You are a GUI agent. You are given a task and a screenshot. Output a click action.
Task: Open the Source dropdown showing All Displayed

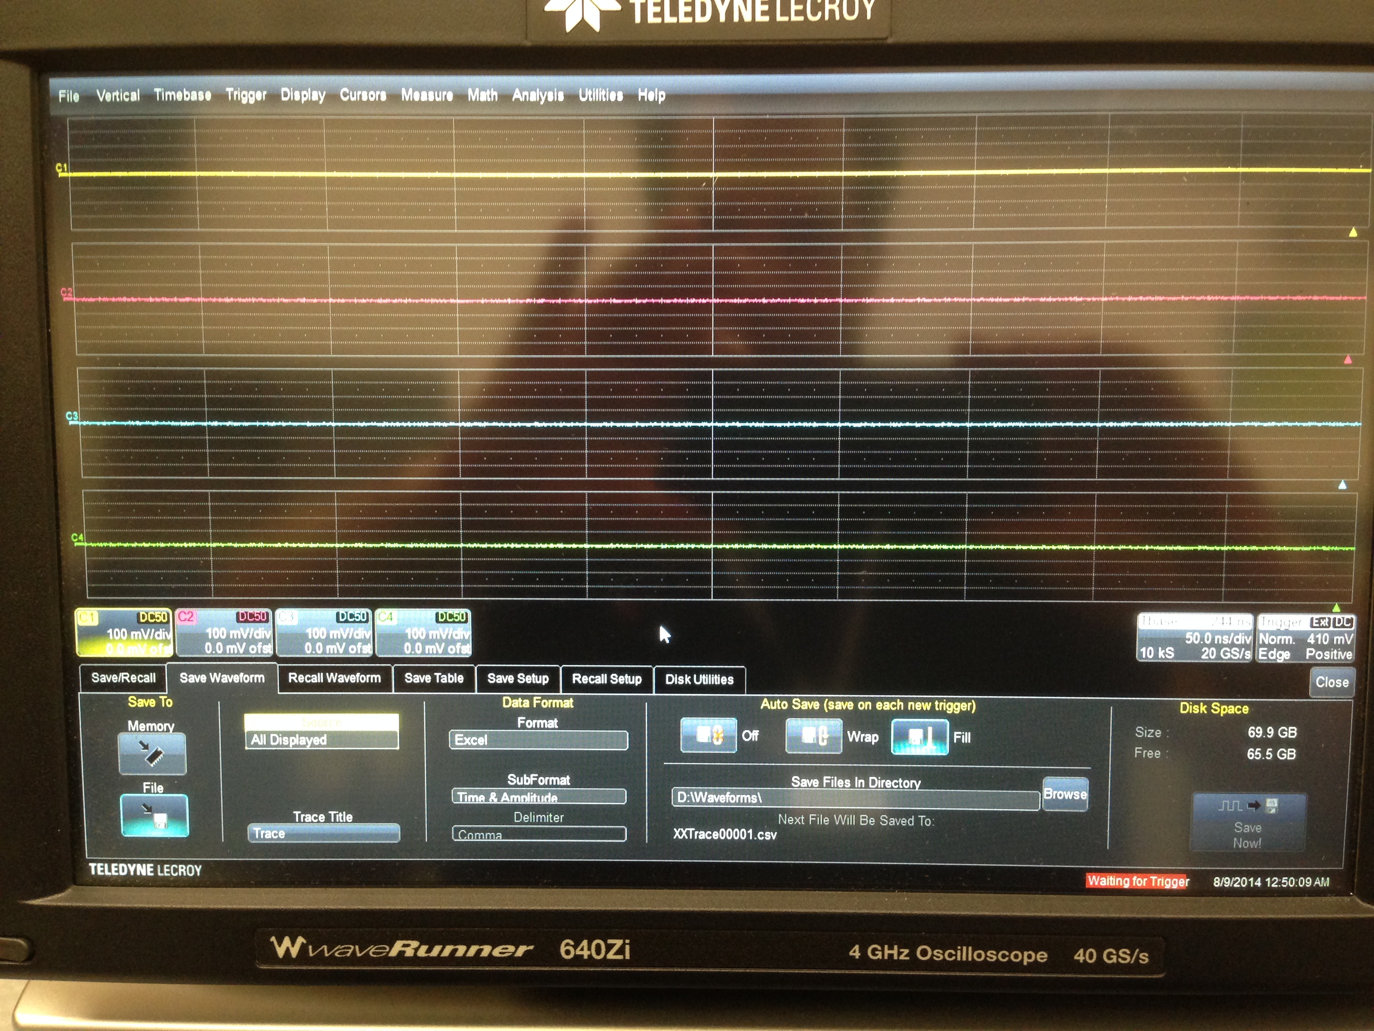tap(322, 740)
